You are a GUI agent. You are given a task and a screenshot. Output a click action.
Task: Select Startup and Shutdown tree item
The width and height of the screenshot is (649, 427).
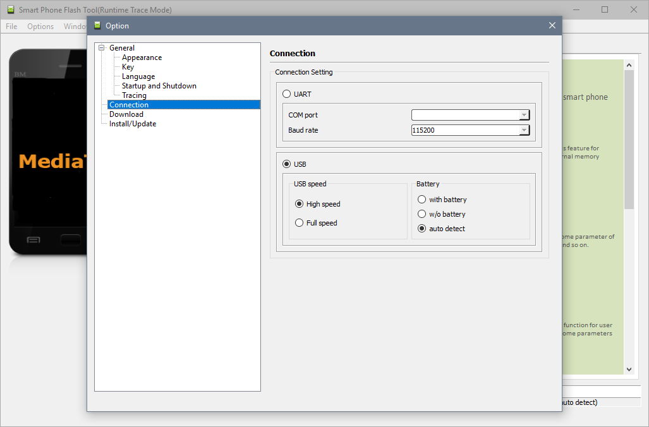pos(159,86)
